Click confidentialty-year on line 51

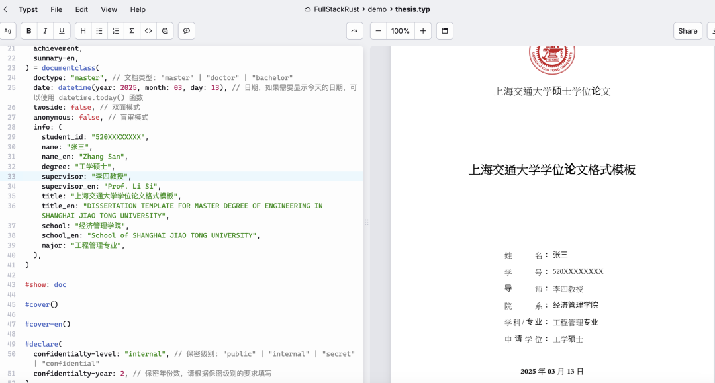75,374
